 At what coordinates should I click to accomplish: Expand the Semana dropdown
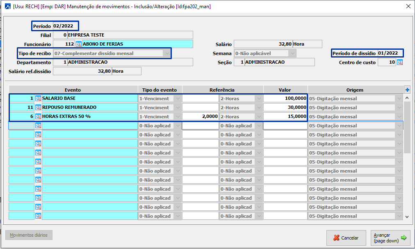click(x=292, y=53)
